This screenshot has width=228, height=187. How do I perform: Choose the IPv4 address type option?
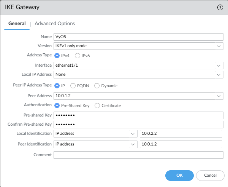pyautogui.click(x=57, y=56)
